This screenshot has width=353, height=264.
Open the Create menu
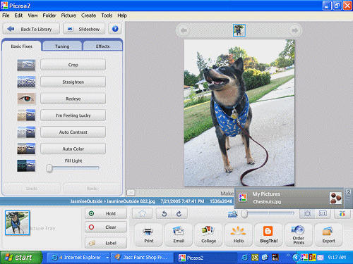88,15
